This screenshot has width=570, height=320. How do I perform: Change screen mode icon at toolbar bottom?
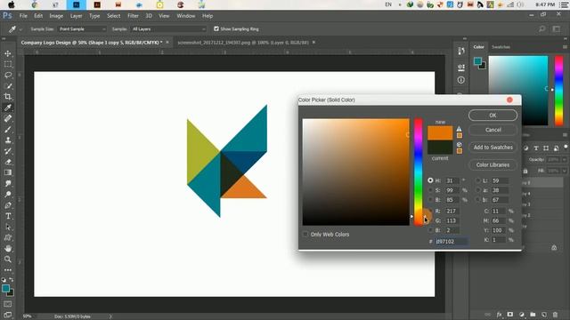point(8,315)
